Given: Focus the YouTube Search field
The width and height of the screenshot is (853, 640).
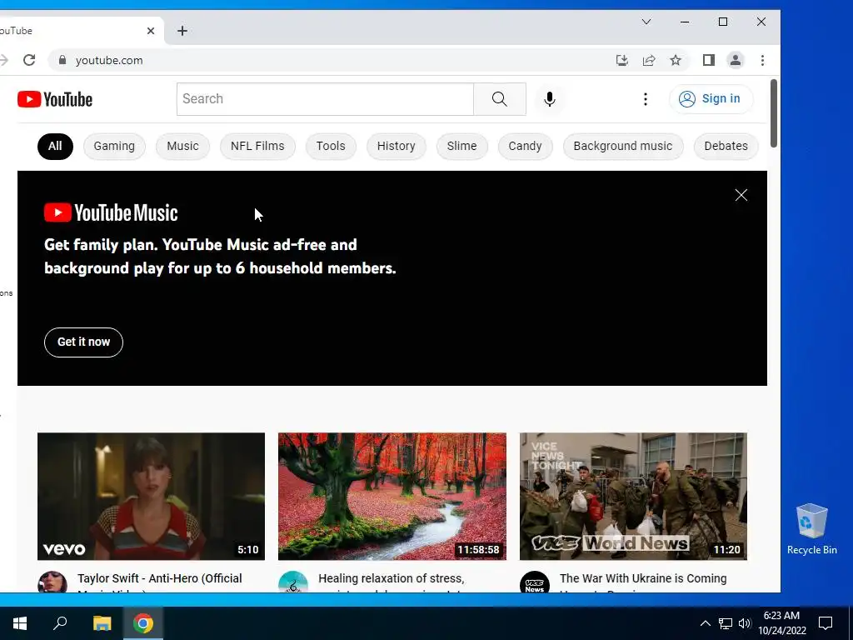Looking at the screenshot, I should click(x=325, y=99).
